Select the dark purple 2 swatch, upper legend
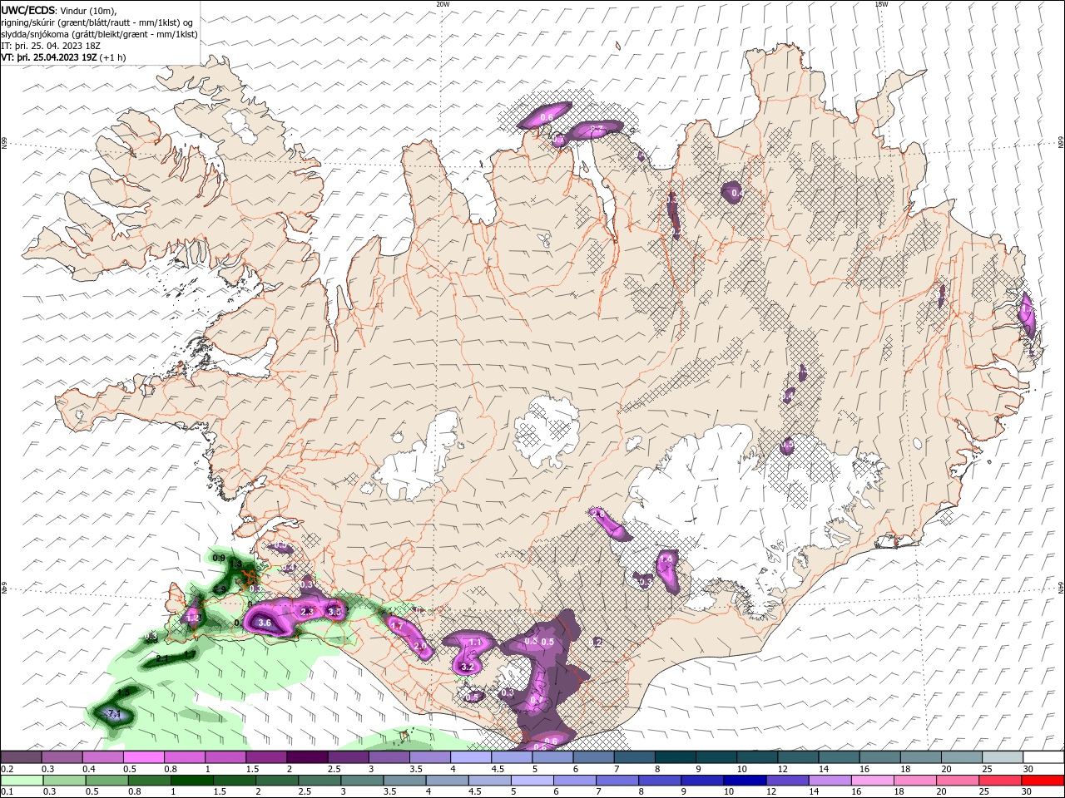Screen dimensions: 1065x798 308,757
